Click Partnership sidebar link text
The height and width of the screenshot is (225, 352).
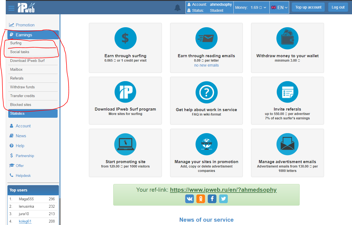25,156
